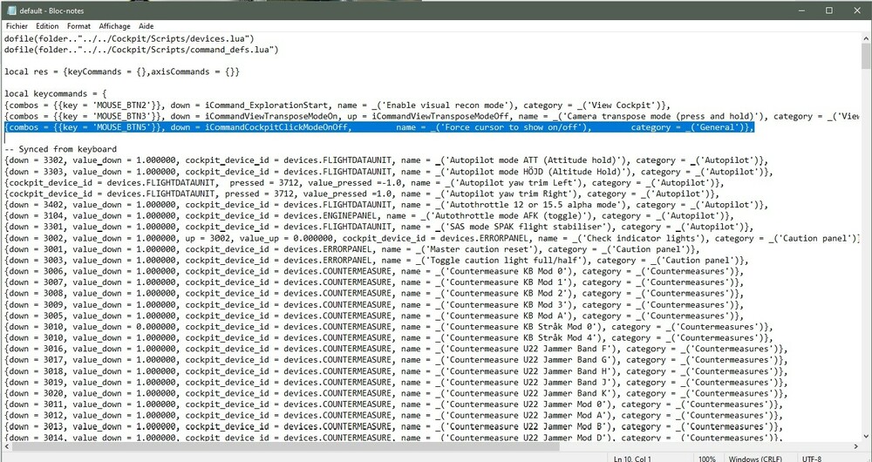Click the 'SAS mode SPAK flight stabiliser' line

point(379,227)
